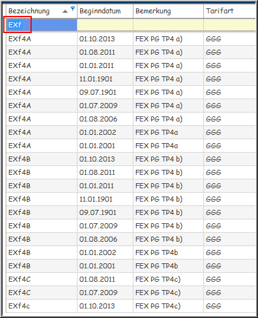Select the EXf4C row dated 01.08.2011
Screen dimensions: 258x318
[131, 279]
